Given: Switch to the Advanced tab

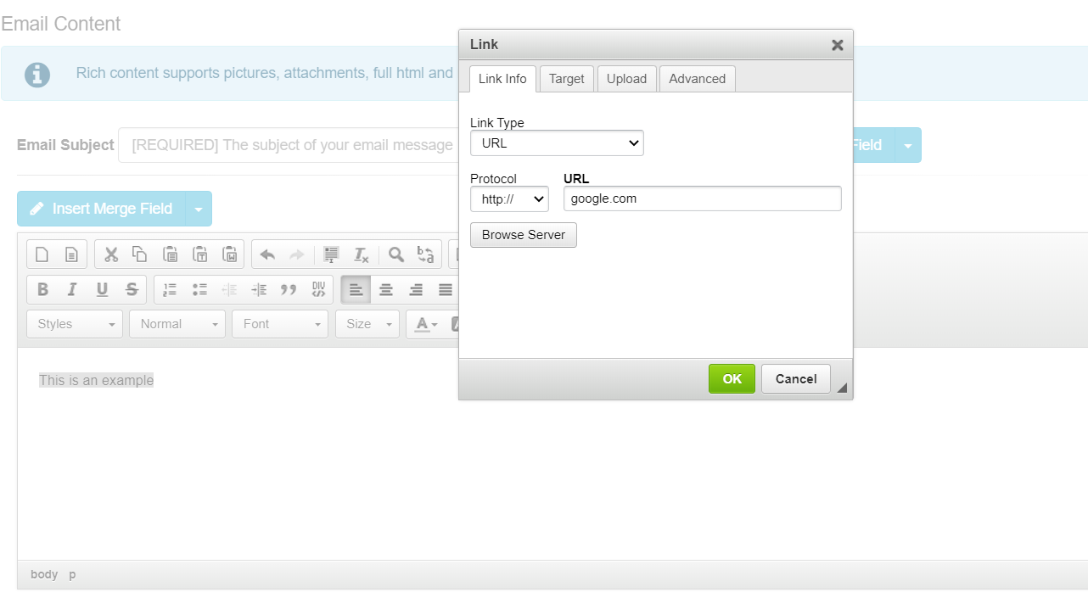Looking at the screenshot, I should pyautogui.click(x=697, y=79).
